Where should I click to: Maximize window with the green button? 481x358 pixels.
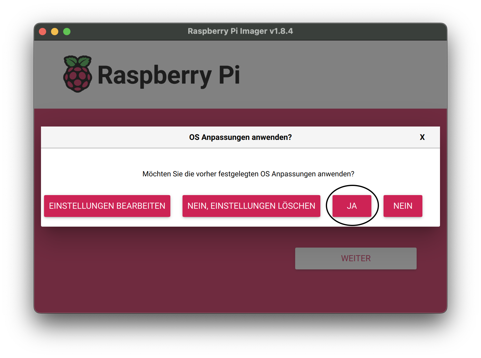[x=67, y=32]
